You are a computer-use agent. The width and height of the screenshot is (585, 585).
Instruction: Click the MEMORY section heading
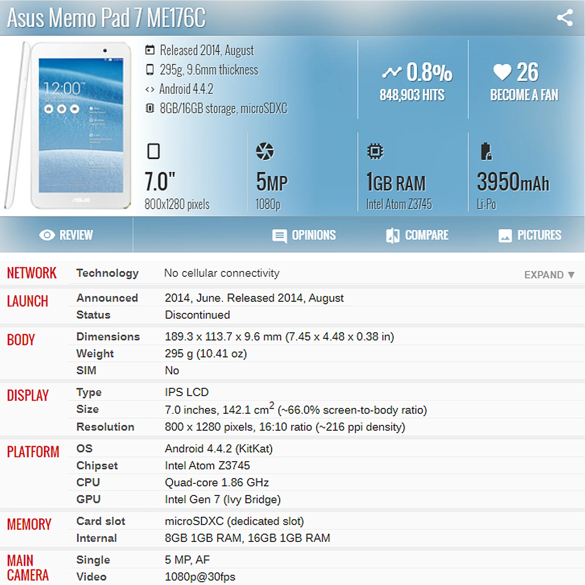[x=29, y=525]
